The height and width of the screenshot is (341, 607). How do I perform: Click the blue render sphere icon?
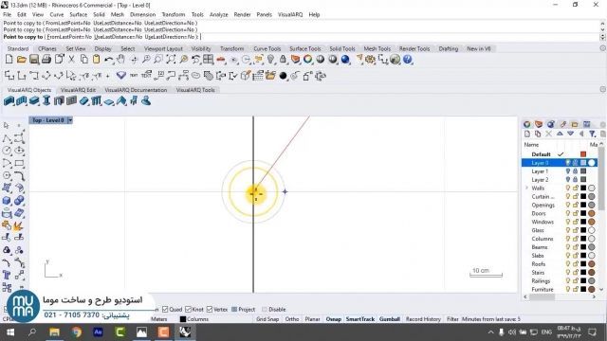345,59
